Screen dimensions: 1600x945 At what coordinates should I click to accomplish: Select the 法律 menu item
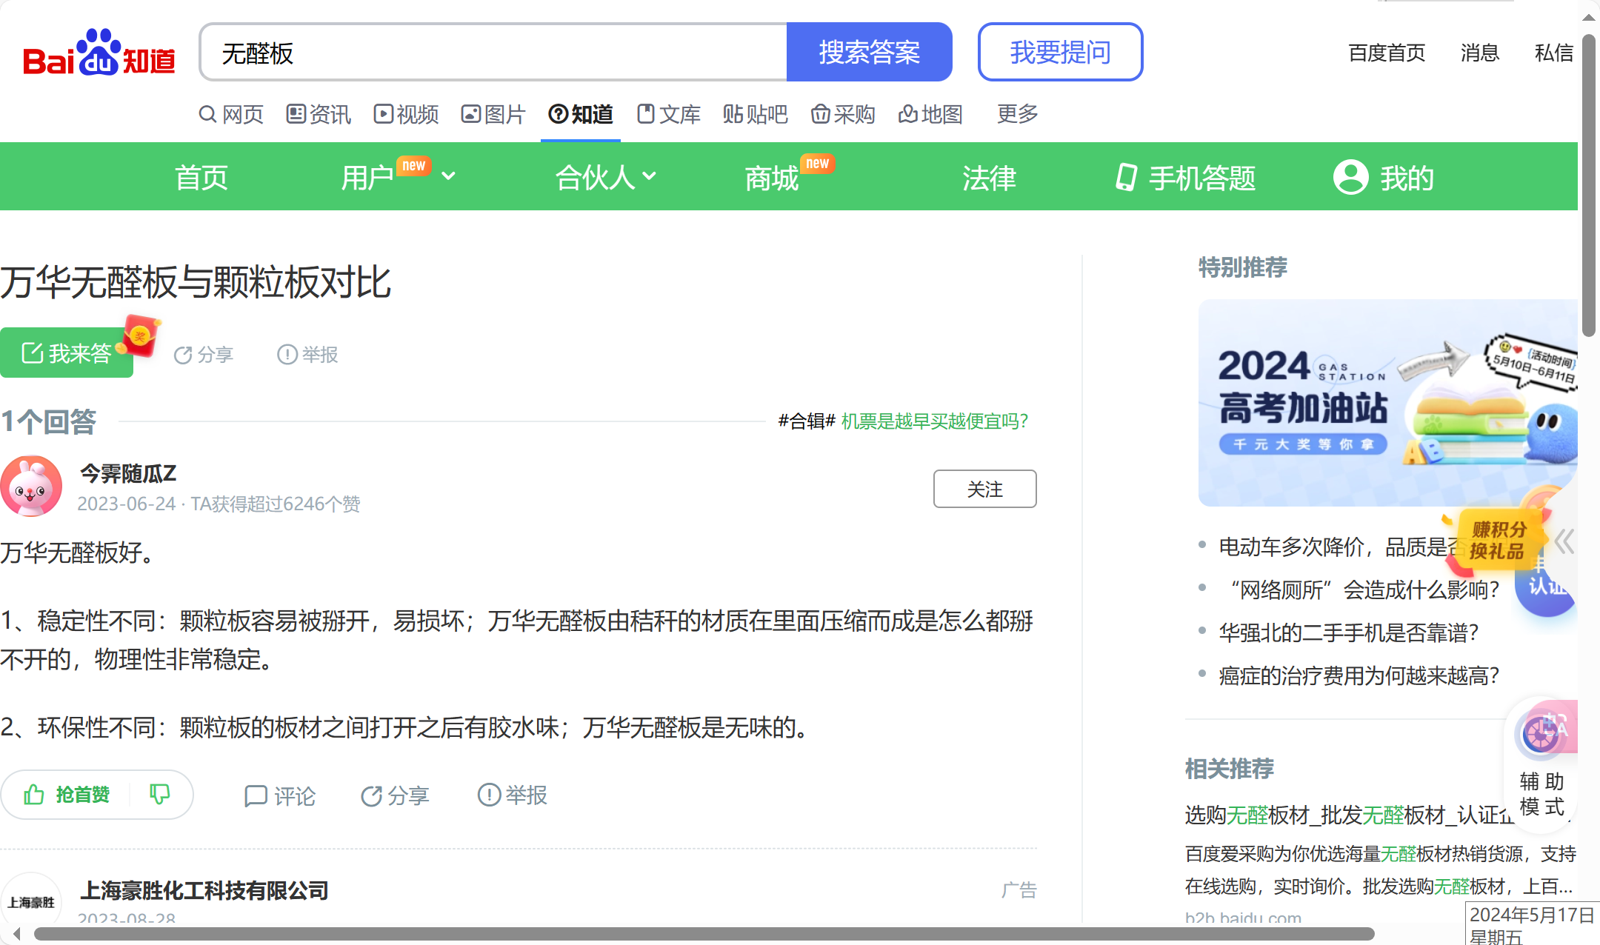989,178
